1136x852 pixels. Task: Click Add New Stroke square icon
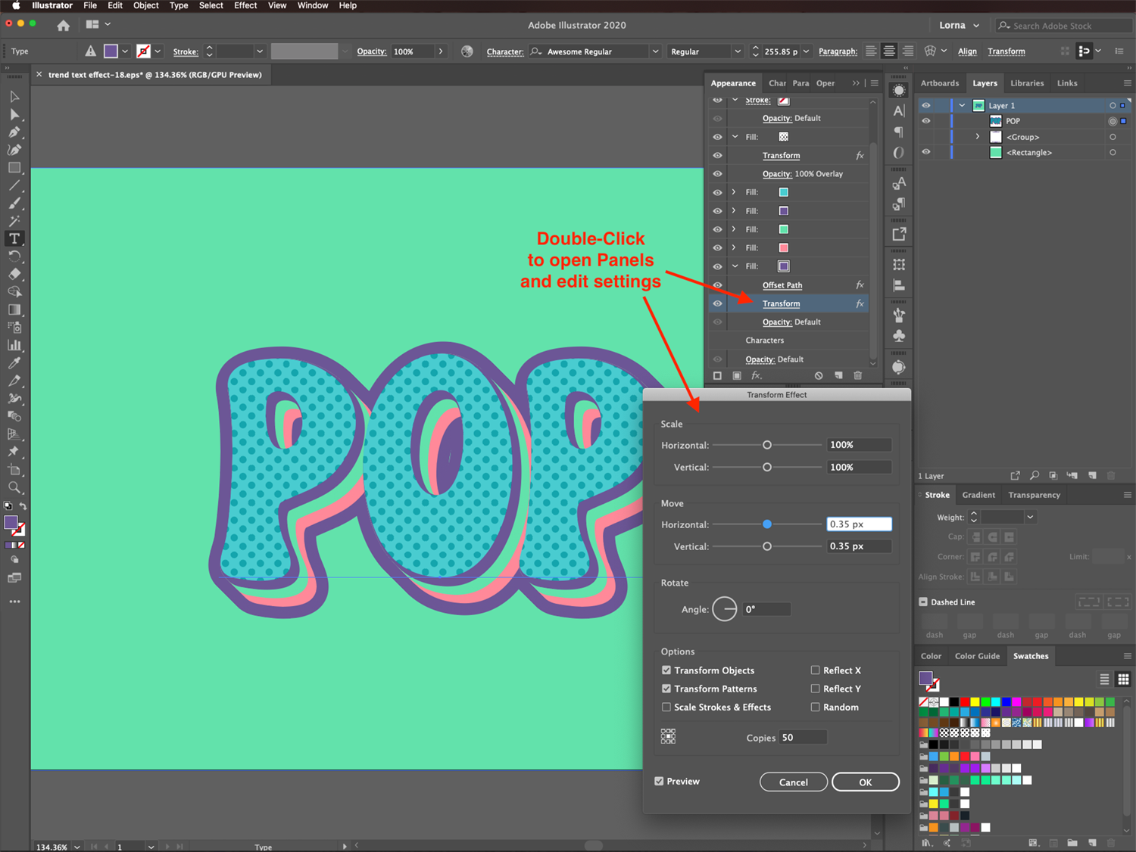coord(717,375)
